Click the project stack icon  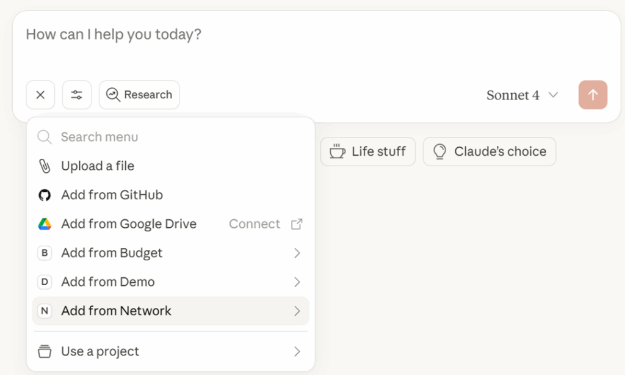[45, 352]
